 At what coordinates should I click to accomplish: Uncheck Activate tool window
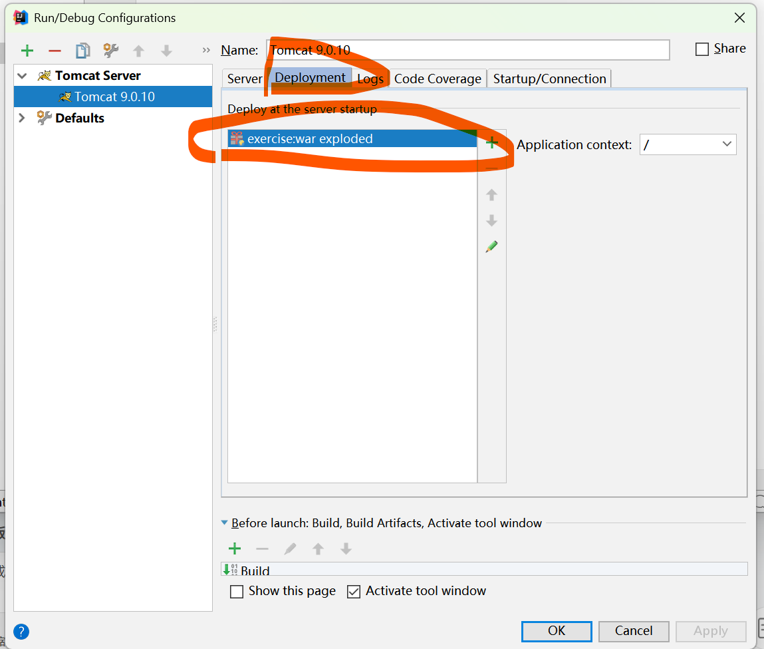click(x=354, y=592)
